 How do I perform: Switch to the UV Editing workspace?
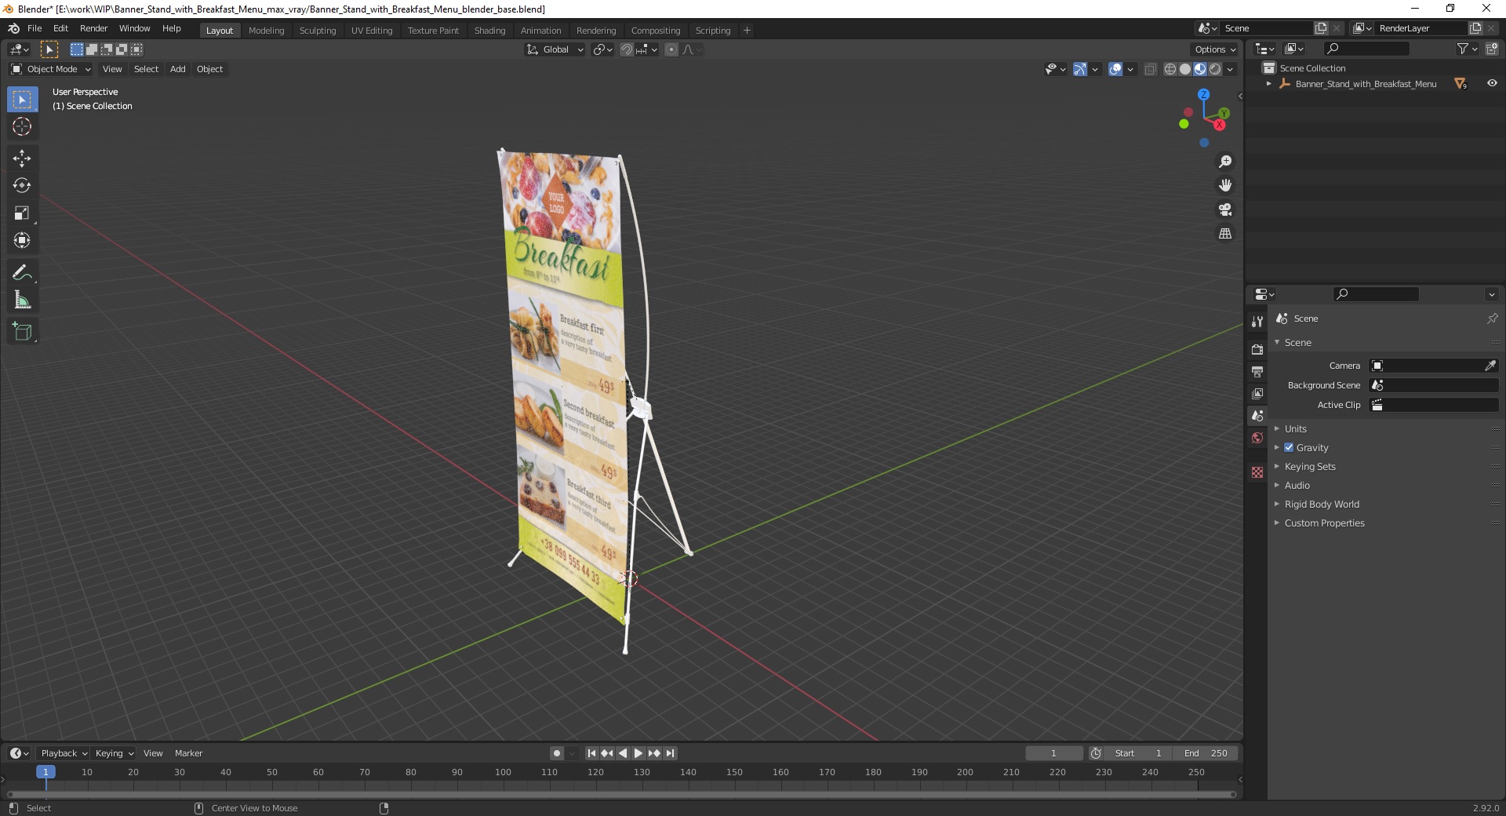(372, 31)
